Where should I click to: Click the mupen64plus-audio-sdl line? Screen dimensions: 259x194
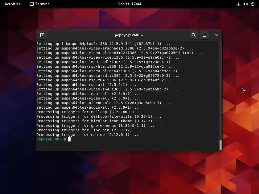[x=108, y=76]
